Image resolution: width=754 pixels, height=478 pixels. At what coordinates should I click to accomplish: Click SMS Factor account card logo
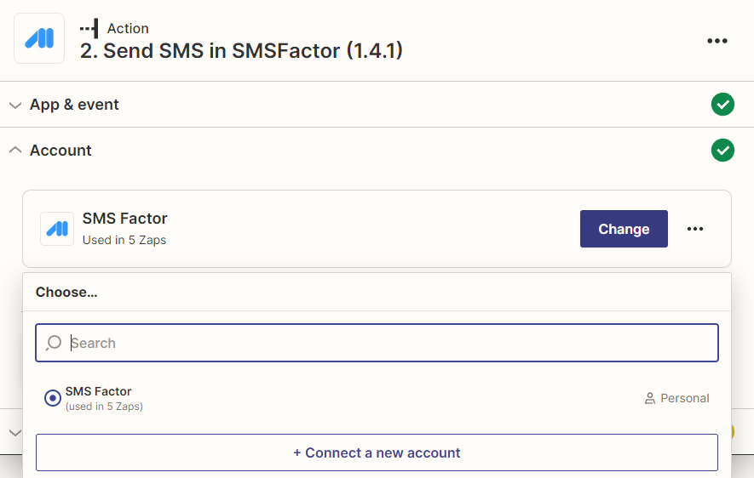[x=57, y=229]
